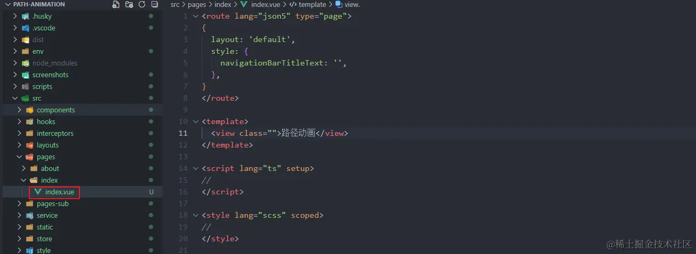Click the scripts folder icon

(25, 86)
